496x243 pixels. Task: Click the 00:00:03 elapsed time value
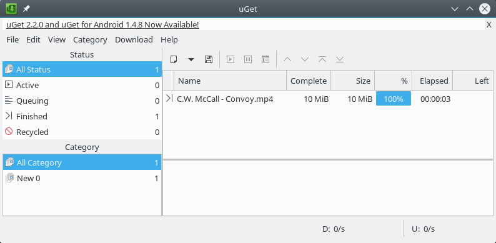[x=435, y=99]
